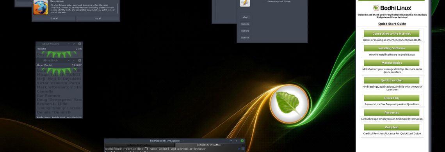This screenshot has width=445, height=152.
Task: Click the 'Welcome and thank you' intro text
Action: point(392,16)
